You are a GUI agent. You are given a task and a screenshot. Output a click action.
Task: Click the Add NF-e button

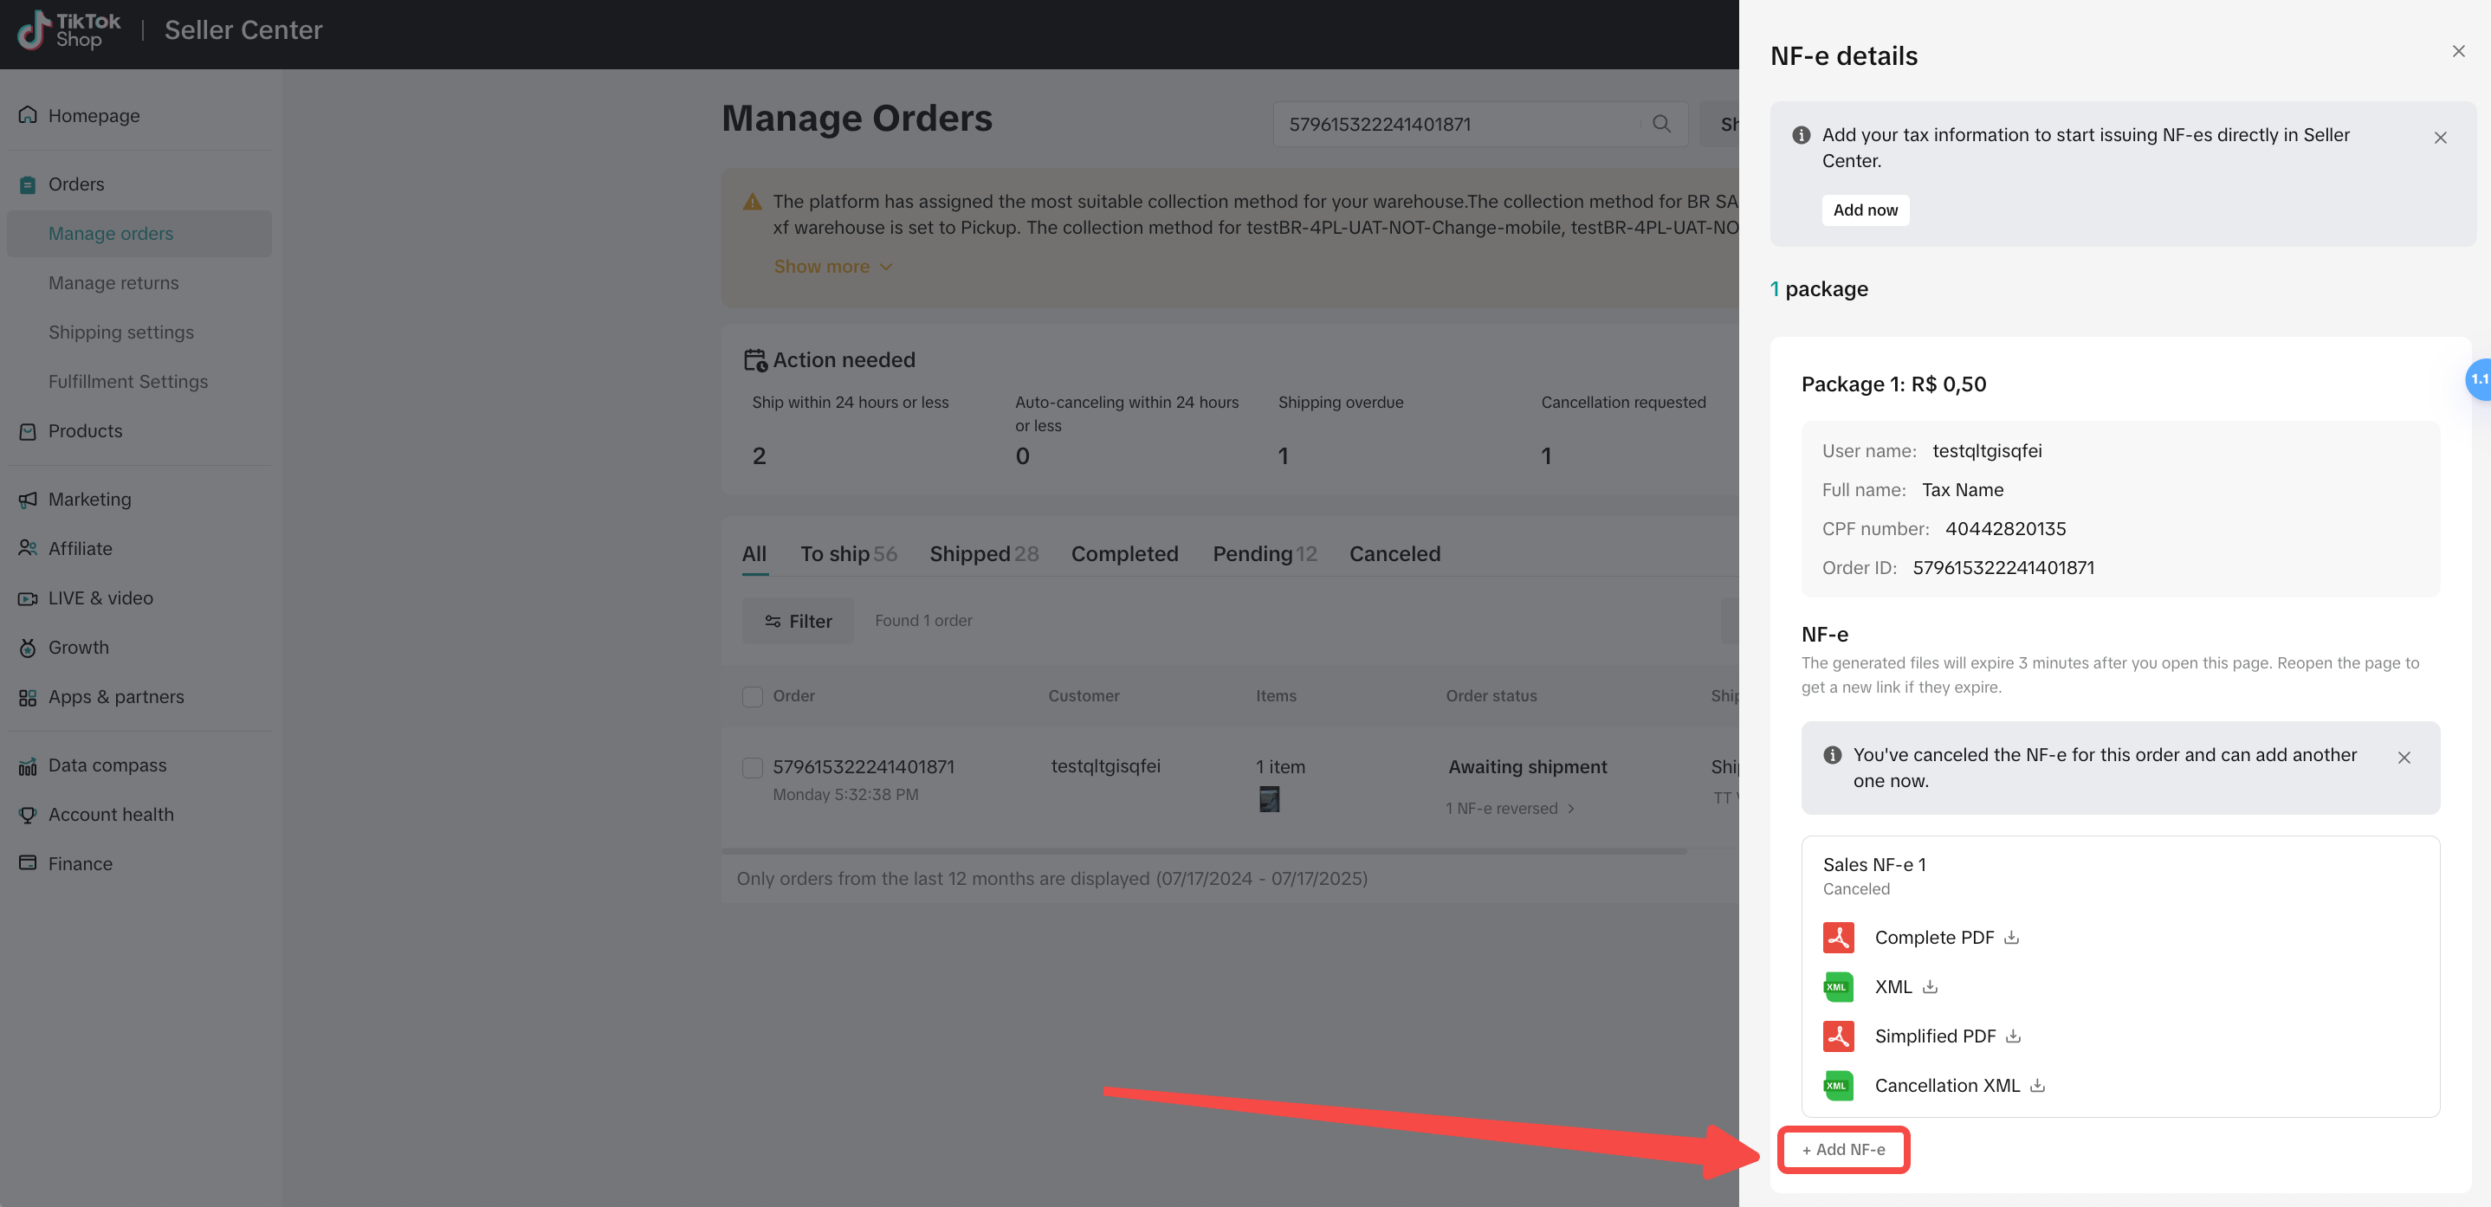(x=1843, y=1150)
